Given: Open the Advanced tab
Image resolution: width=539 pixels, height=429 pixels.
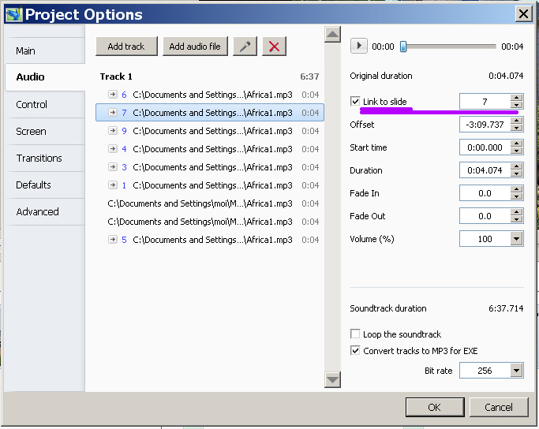Looking at the screenshot, I should pyautogui.click(x=37, y=211).
